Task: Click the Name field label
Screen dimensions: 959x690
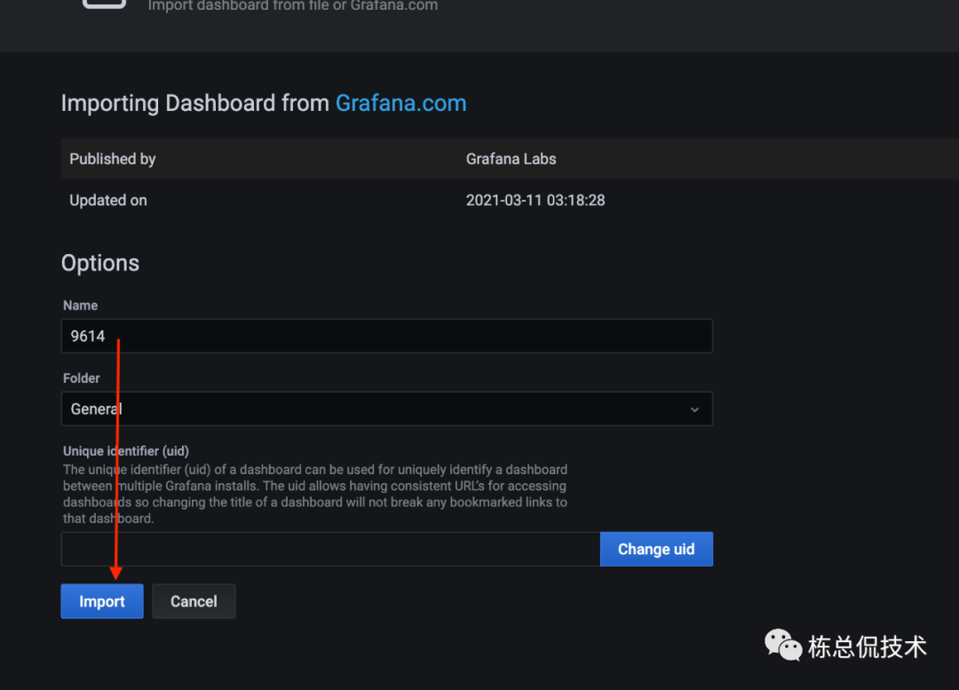Action: point(81,305)
